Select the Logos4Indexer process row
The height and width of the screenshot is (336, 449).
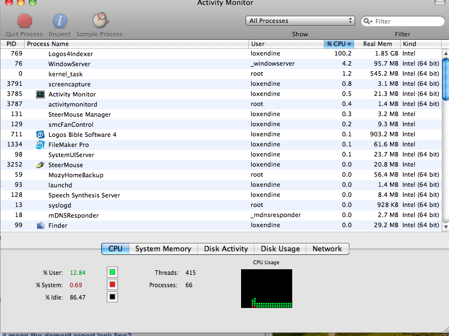(x=221, y=54)
